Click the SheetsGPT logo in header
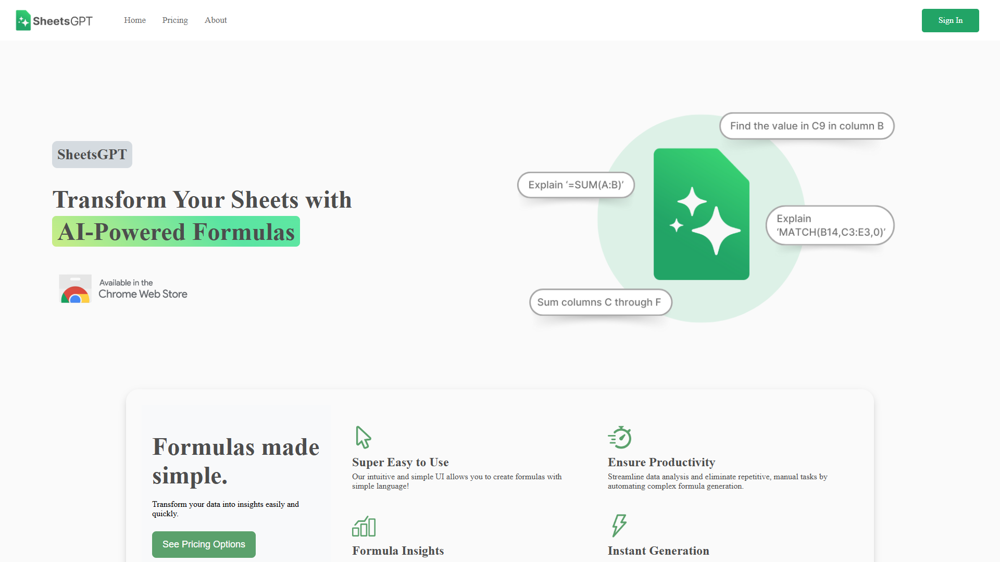 54,20
